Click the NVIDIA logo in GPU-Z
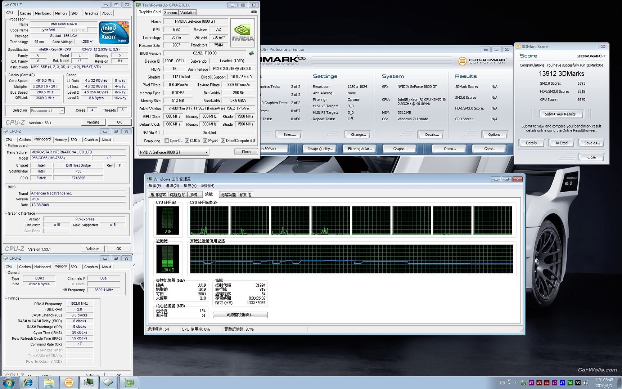 [243, 33]
